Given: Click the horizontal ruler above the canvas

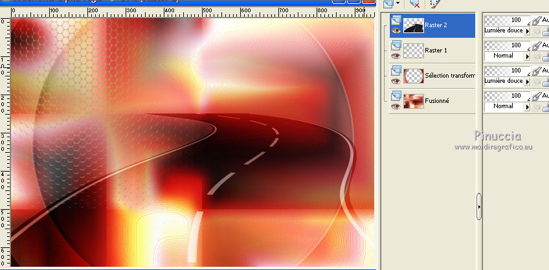Looking at the screenshot, I should click(x=192, y=12).
